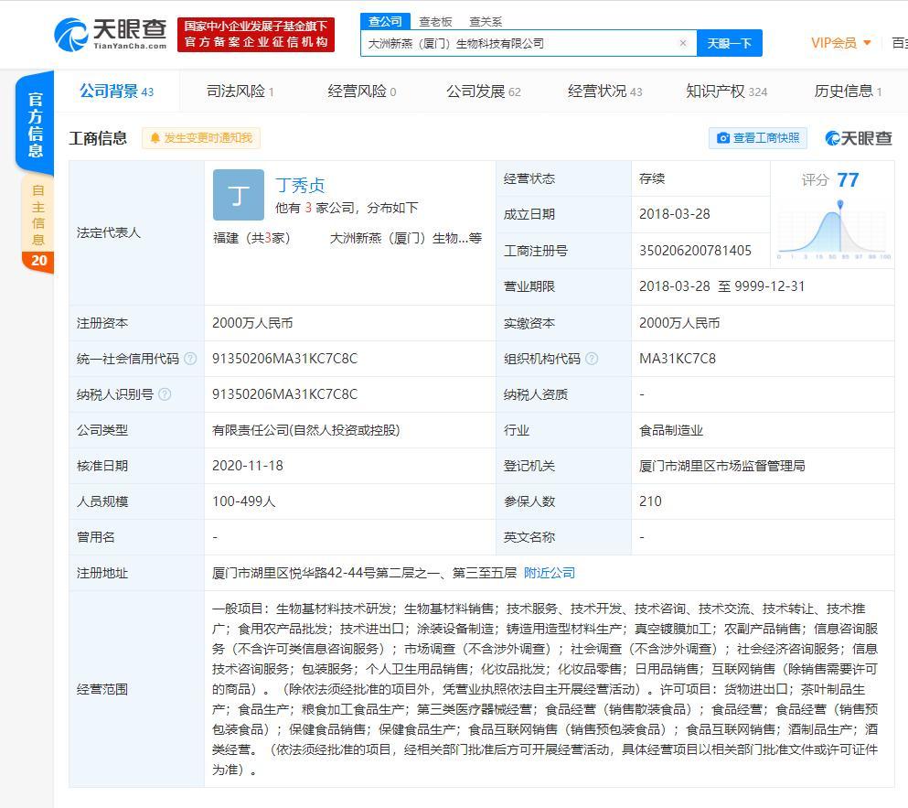Click the 参保人数 value 210

pos(650,501)
